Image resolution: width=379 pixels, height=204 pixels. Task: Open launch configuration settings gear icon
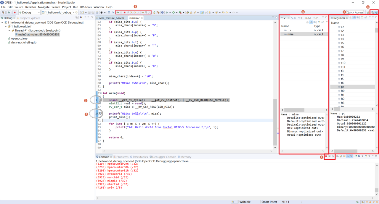tap(76, 12)
